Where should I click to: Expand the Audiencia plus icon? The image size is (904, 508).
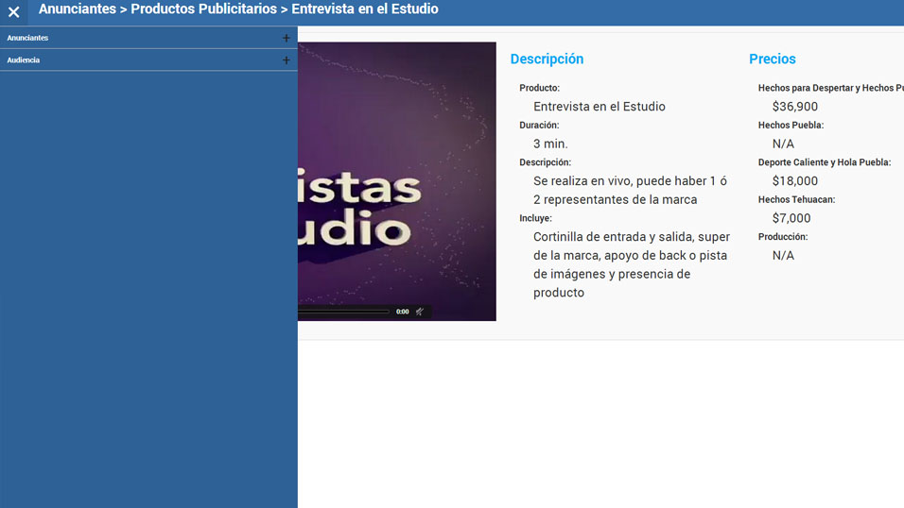pyautogui.click(x=286, y=60)
